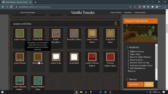Click the Download button

134,84
